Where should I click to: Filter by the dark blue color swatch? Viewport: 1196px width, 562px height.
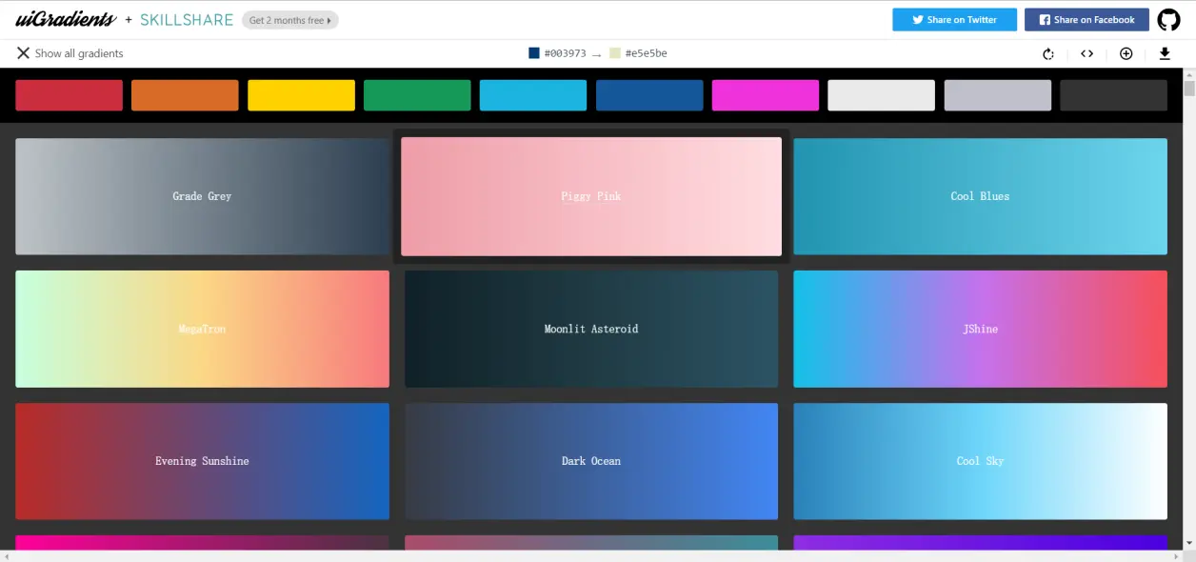tap(649, 95)
